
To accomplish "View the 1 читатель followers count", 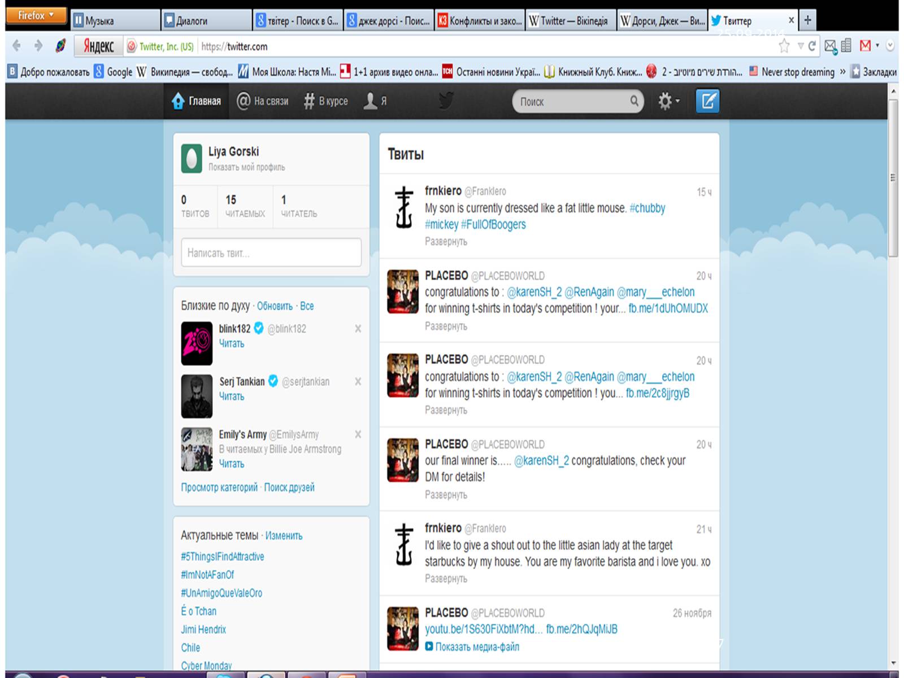I will (x=299, y=206).
